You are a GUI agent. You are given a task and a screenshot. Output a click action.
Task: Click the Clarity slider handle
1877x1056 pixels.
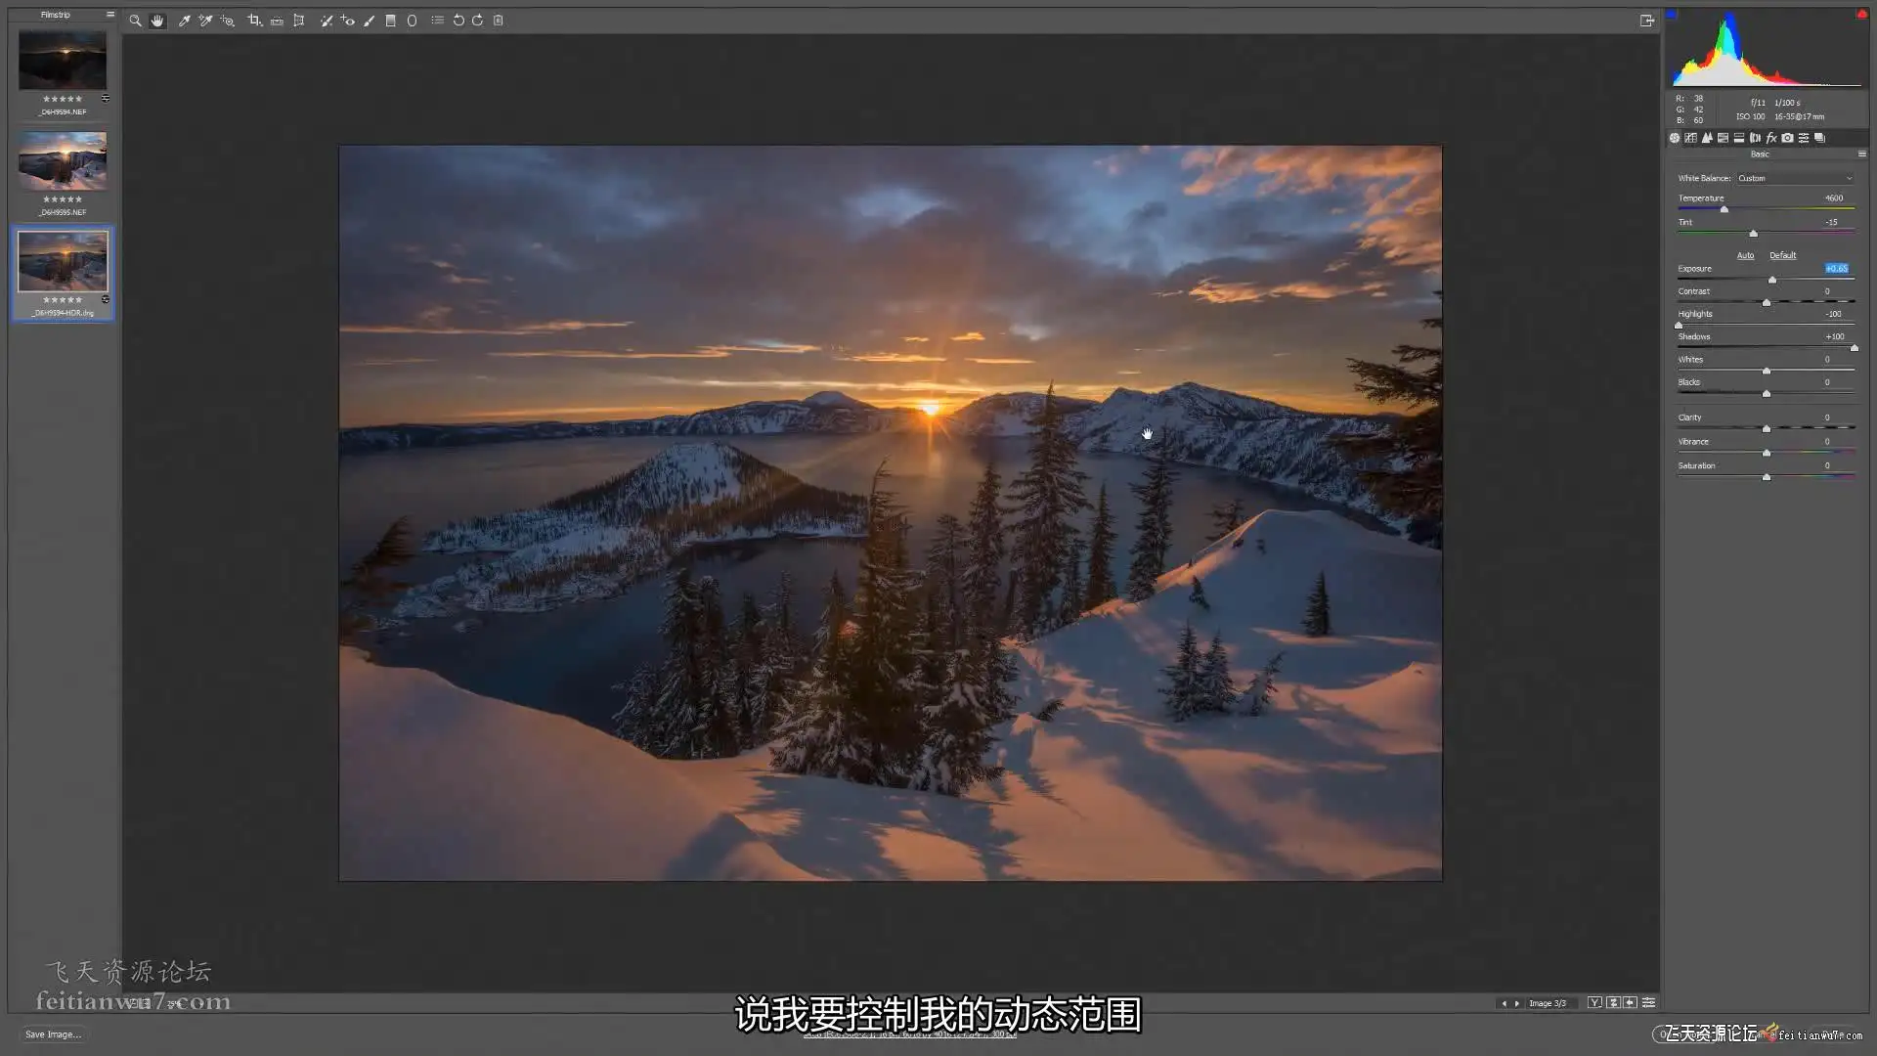1767,428
